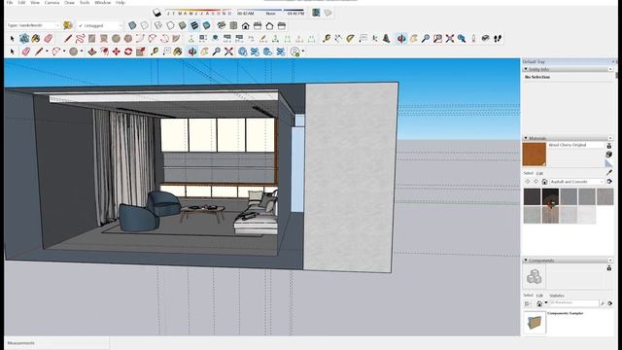Toggle Shaded With Textures style
Screen dimensions: 622x350
(194, 26)
